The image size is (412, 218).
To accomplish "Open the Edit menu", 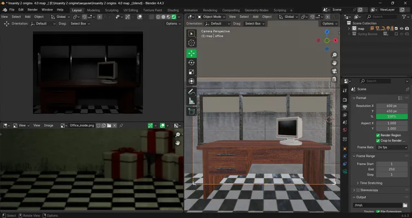I will pyautogui.click(x=21, y=10).
